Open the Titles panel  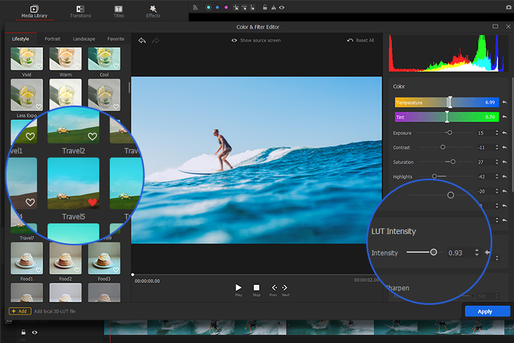[118, 12]
